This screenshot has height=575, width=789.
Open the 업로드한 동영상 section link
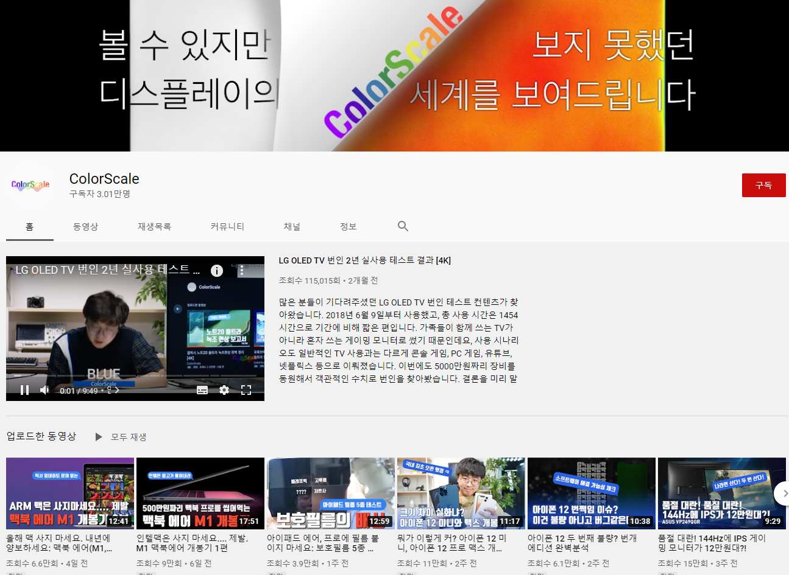coord(41,436)
